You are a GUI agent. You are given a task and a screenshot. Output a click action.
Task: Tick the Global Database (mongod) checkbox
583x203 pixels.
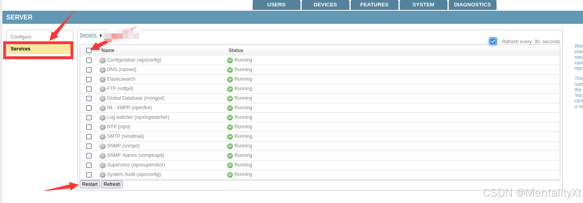(89, 99)
